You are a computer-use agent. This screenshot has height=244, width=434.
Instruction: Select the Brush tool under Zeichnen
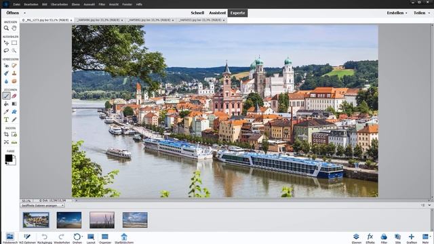(6, 96)
